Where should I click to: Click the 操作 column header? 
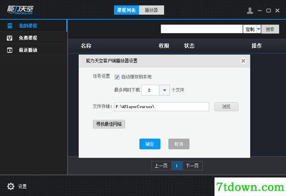coord(257,46)
